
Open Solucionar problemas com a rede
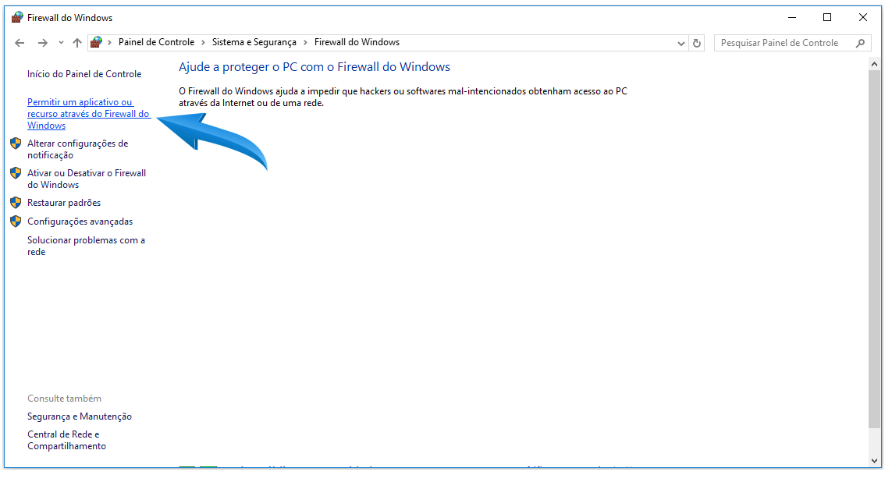coord(86,246)
